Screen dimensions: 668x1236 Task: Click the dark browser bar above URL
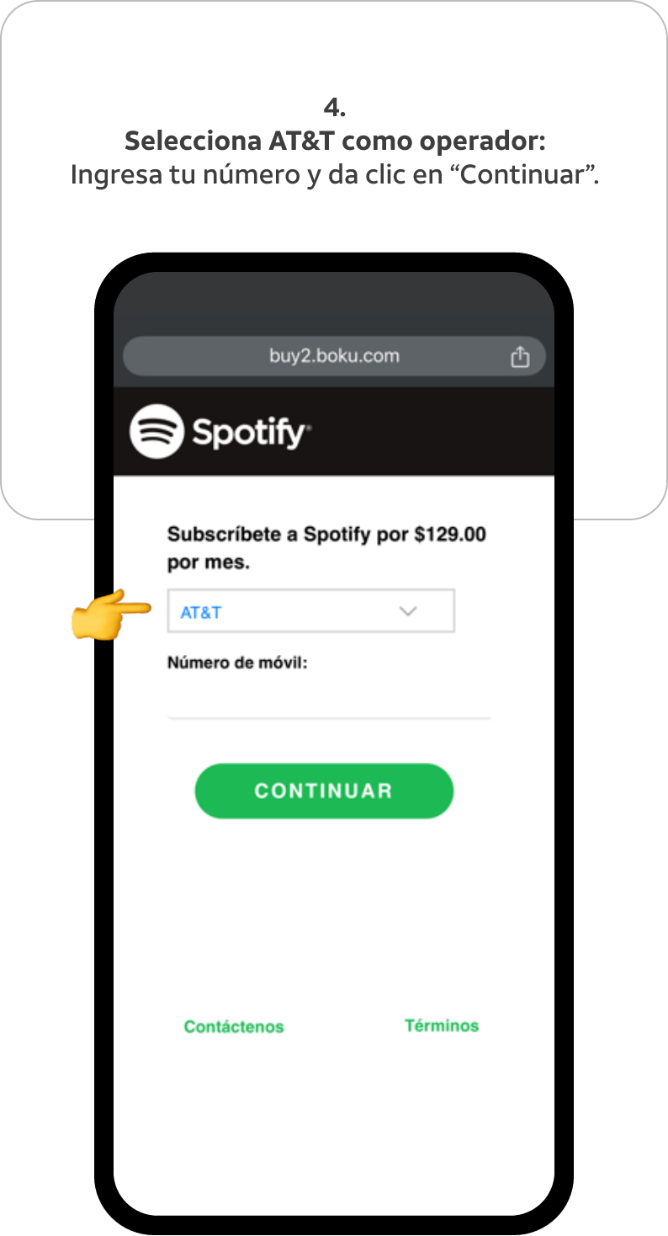(x=334, y=304)
